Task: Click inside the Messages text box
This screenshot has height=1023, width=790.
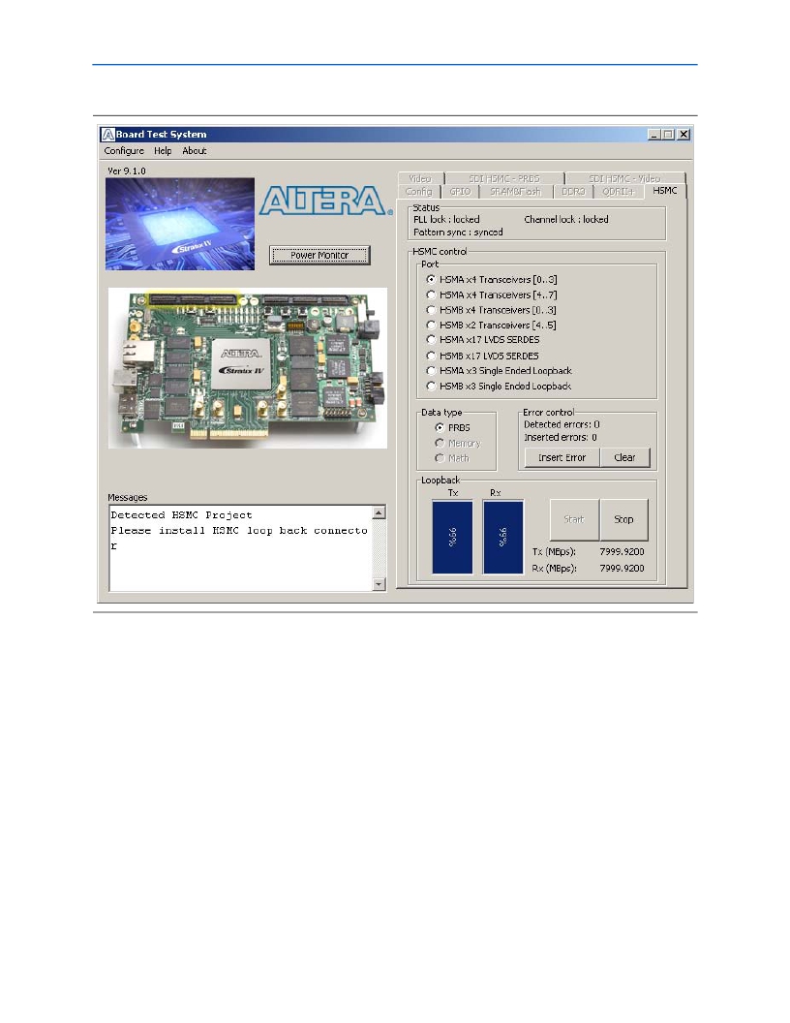Action: coord(241,548)
